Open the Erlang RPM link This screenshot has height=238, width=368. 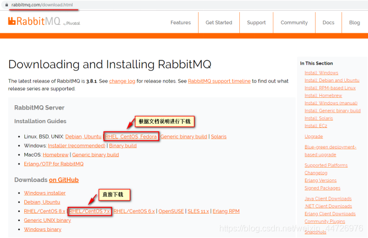[226, 211]
